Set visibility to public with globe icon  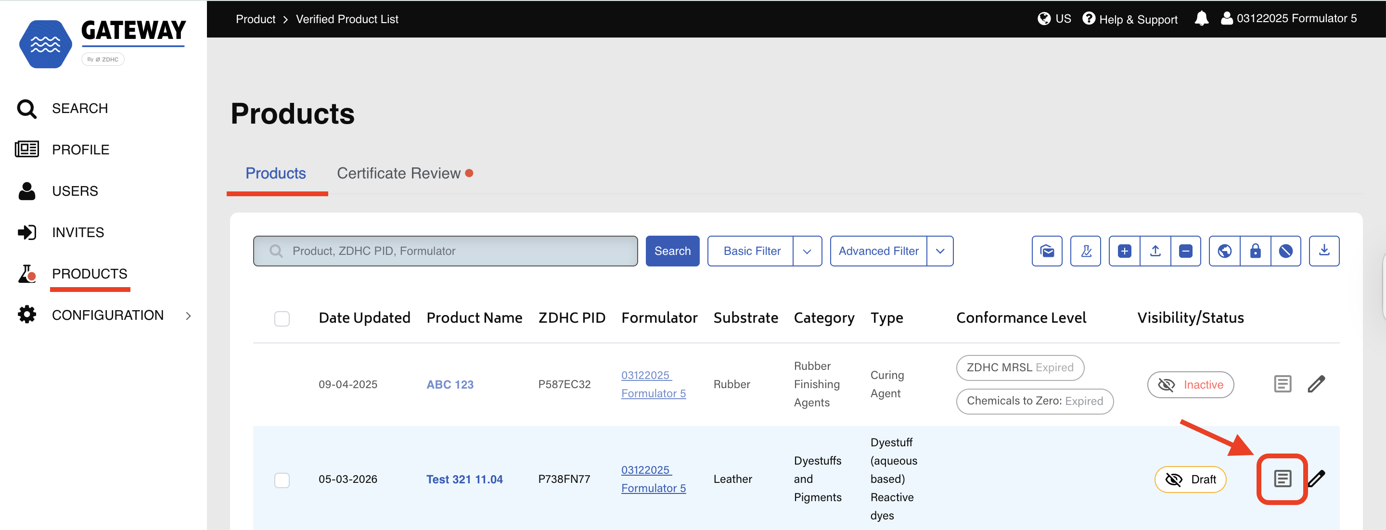pos(1224,251)
